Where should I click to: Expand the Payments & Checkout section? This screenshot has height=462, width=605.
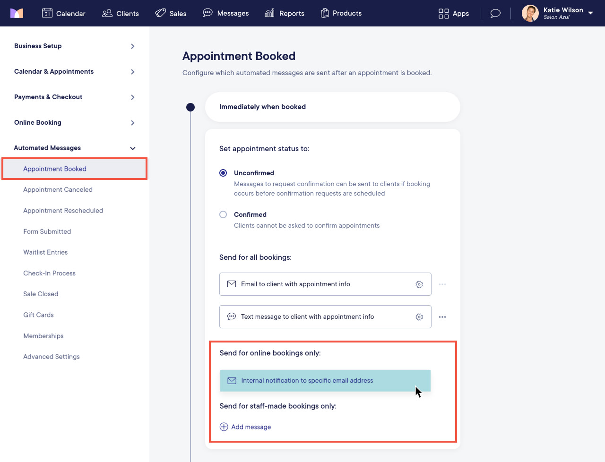click(x=132, y=97)
